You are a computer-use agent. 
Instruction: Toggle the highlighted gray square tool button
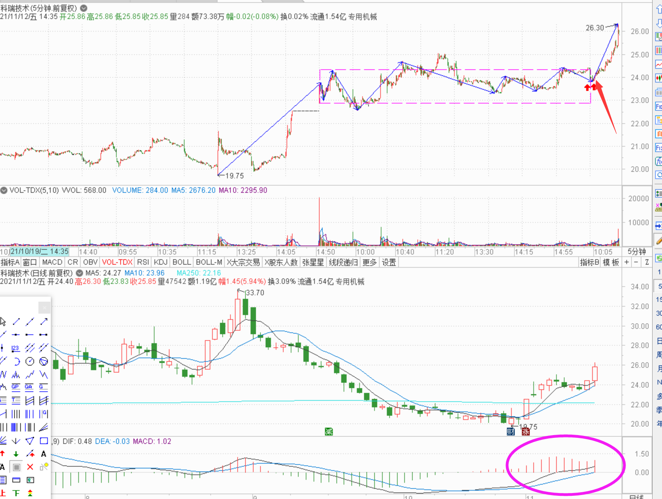click(x=16, y=467)
